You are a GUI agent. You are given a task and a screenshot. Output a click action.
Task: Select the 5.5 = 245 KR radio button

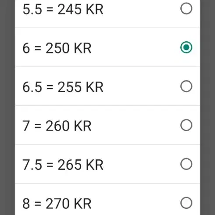tap(186, 8)
